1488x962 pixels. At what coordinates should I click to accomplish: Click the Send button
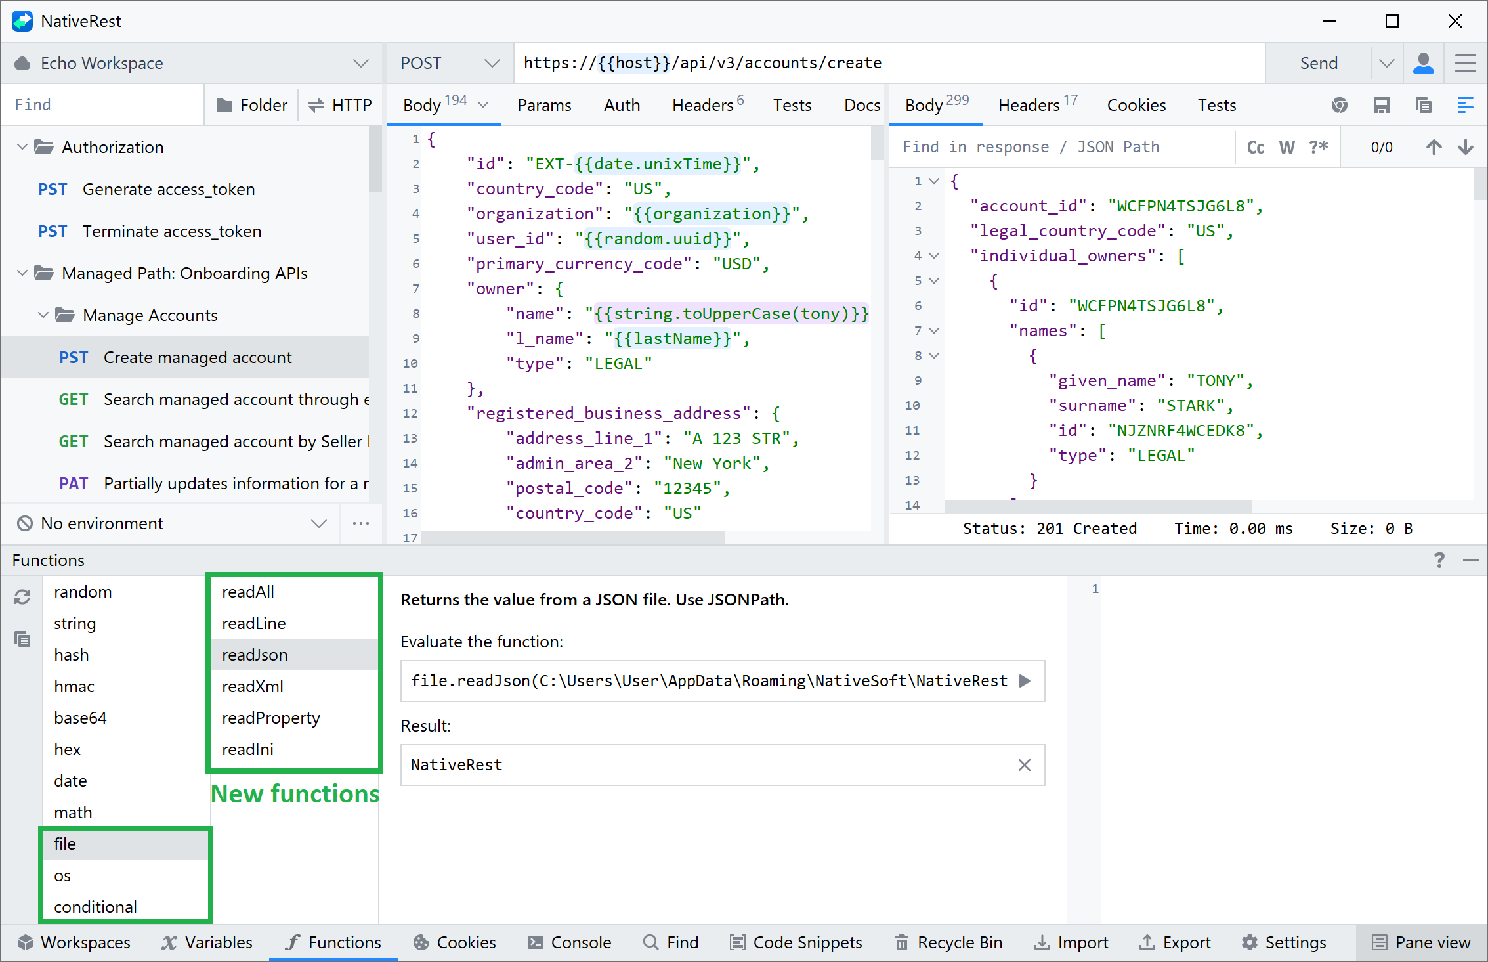(1318, 63)
